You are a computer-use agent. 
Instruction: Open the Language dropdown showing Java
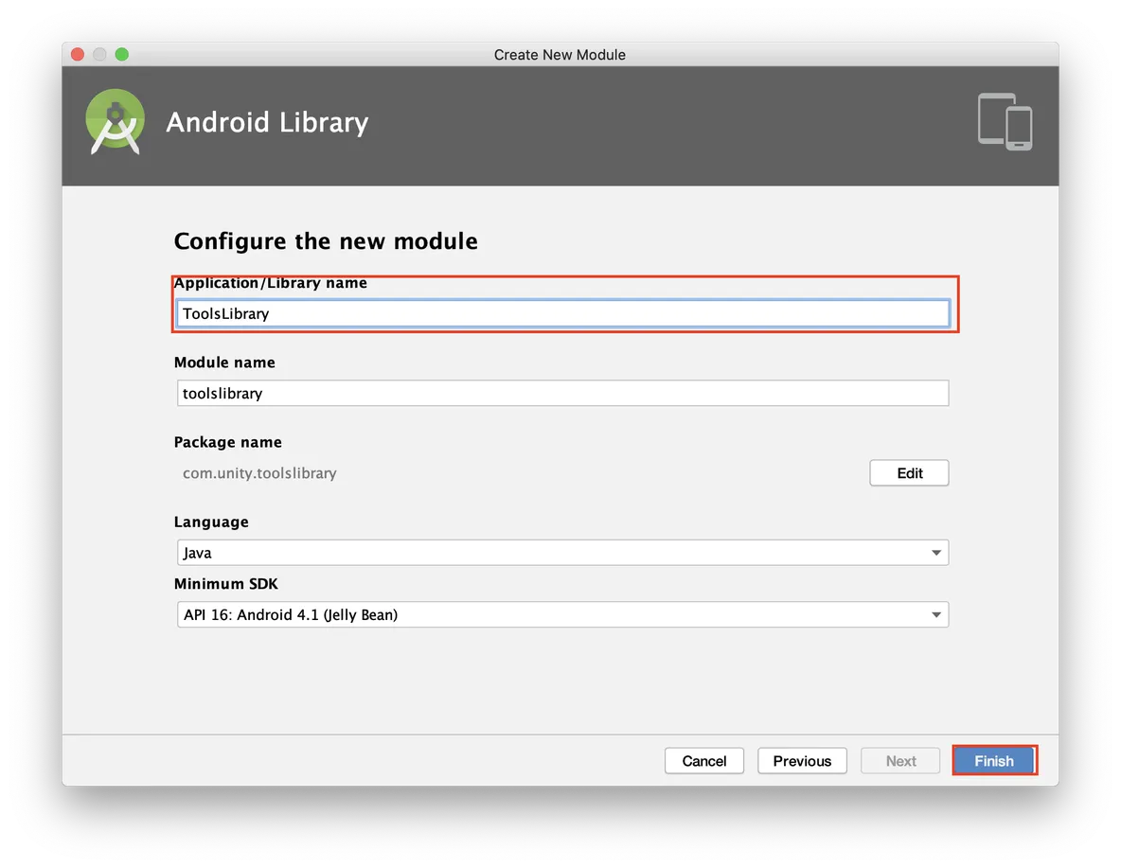coord(562,553)
